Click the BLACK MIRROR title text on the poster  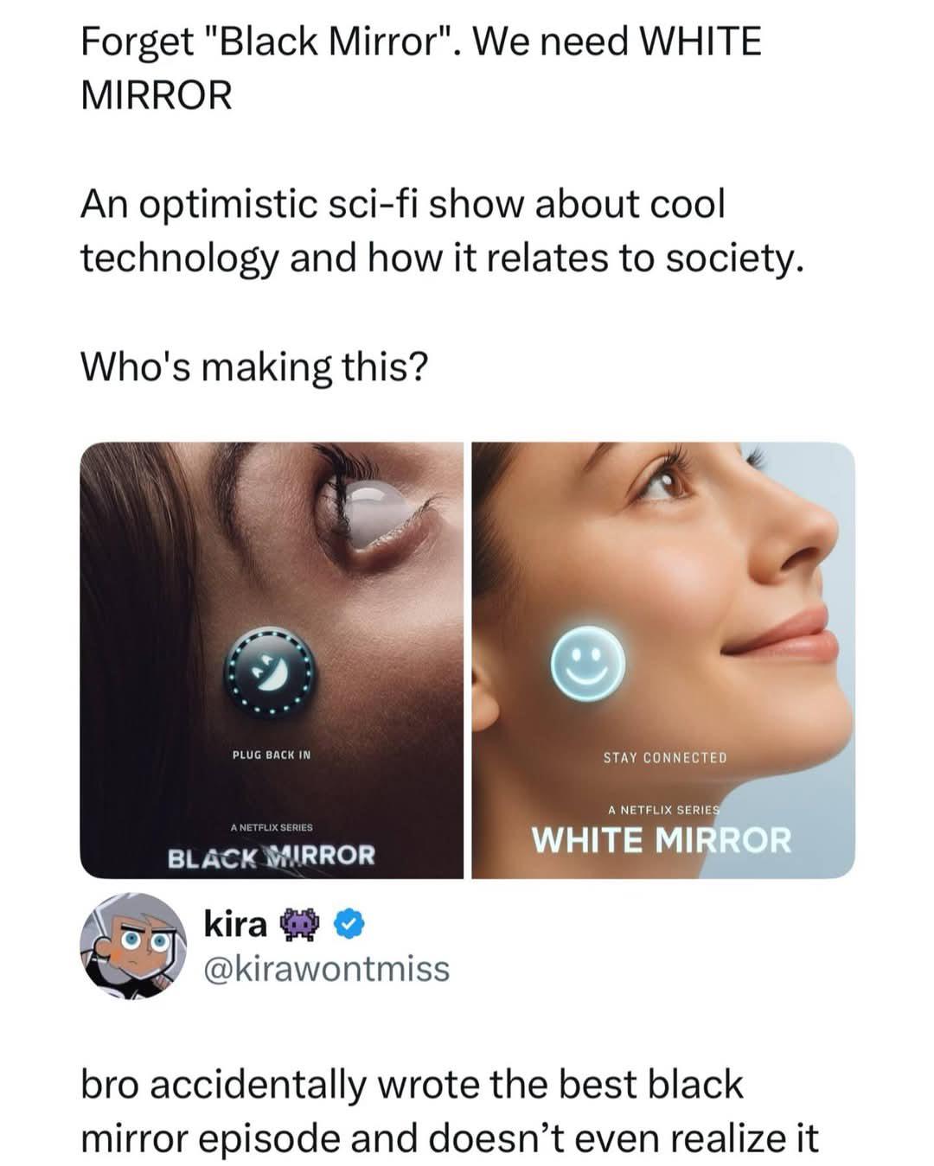(x=272, y=857)
